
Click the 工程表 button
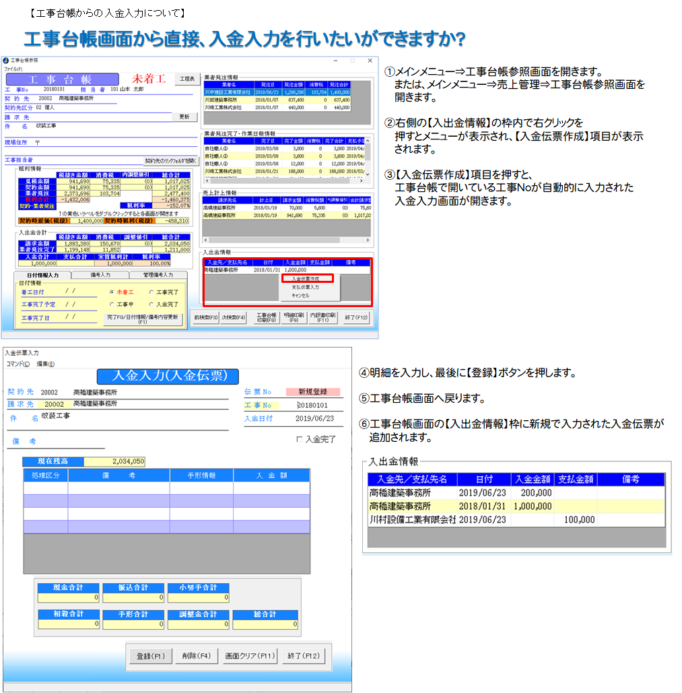coord(186,79)
